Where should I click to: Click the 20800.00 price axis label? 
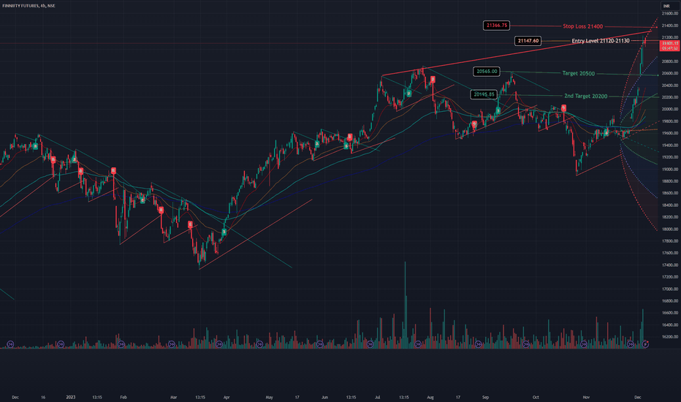[x=670, y=61]
